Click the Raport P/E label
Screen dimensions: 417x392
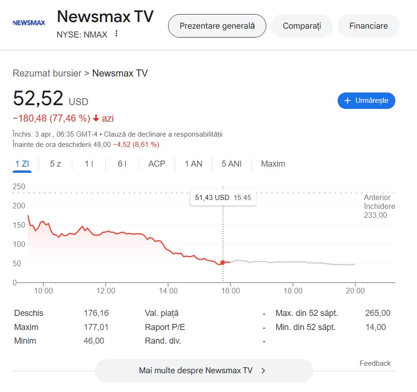point(165,327)
